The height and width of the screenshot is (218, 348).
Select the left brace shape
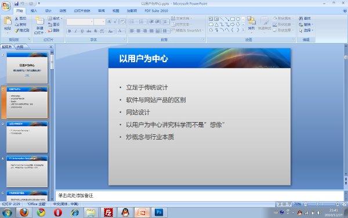coord(233,30)
